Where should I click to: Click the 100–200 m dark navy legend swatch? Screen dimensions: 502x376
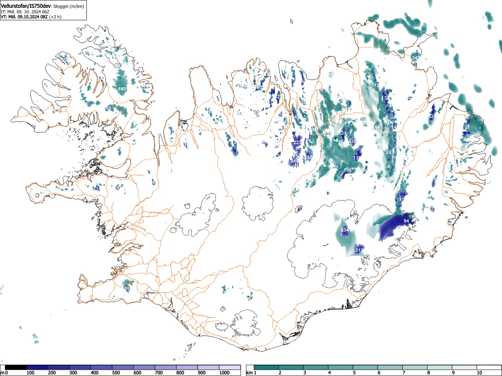[37, 367]
